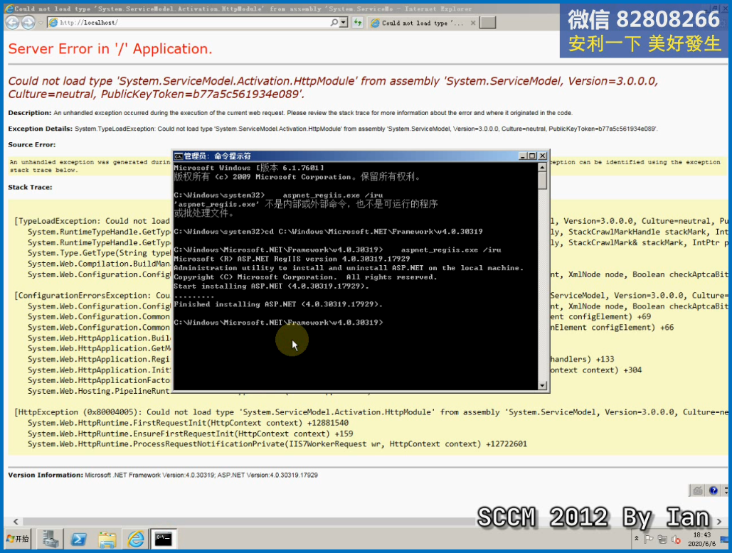The width and height of the screenshot is (732, 553).
Task: Expand the address bar autocomplete dropdown
Action: [344, 22]
